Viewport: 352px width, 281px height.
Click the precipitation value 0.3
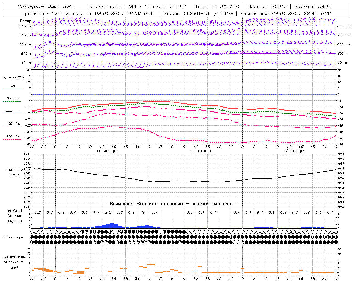point(272,212)
